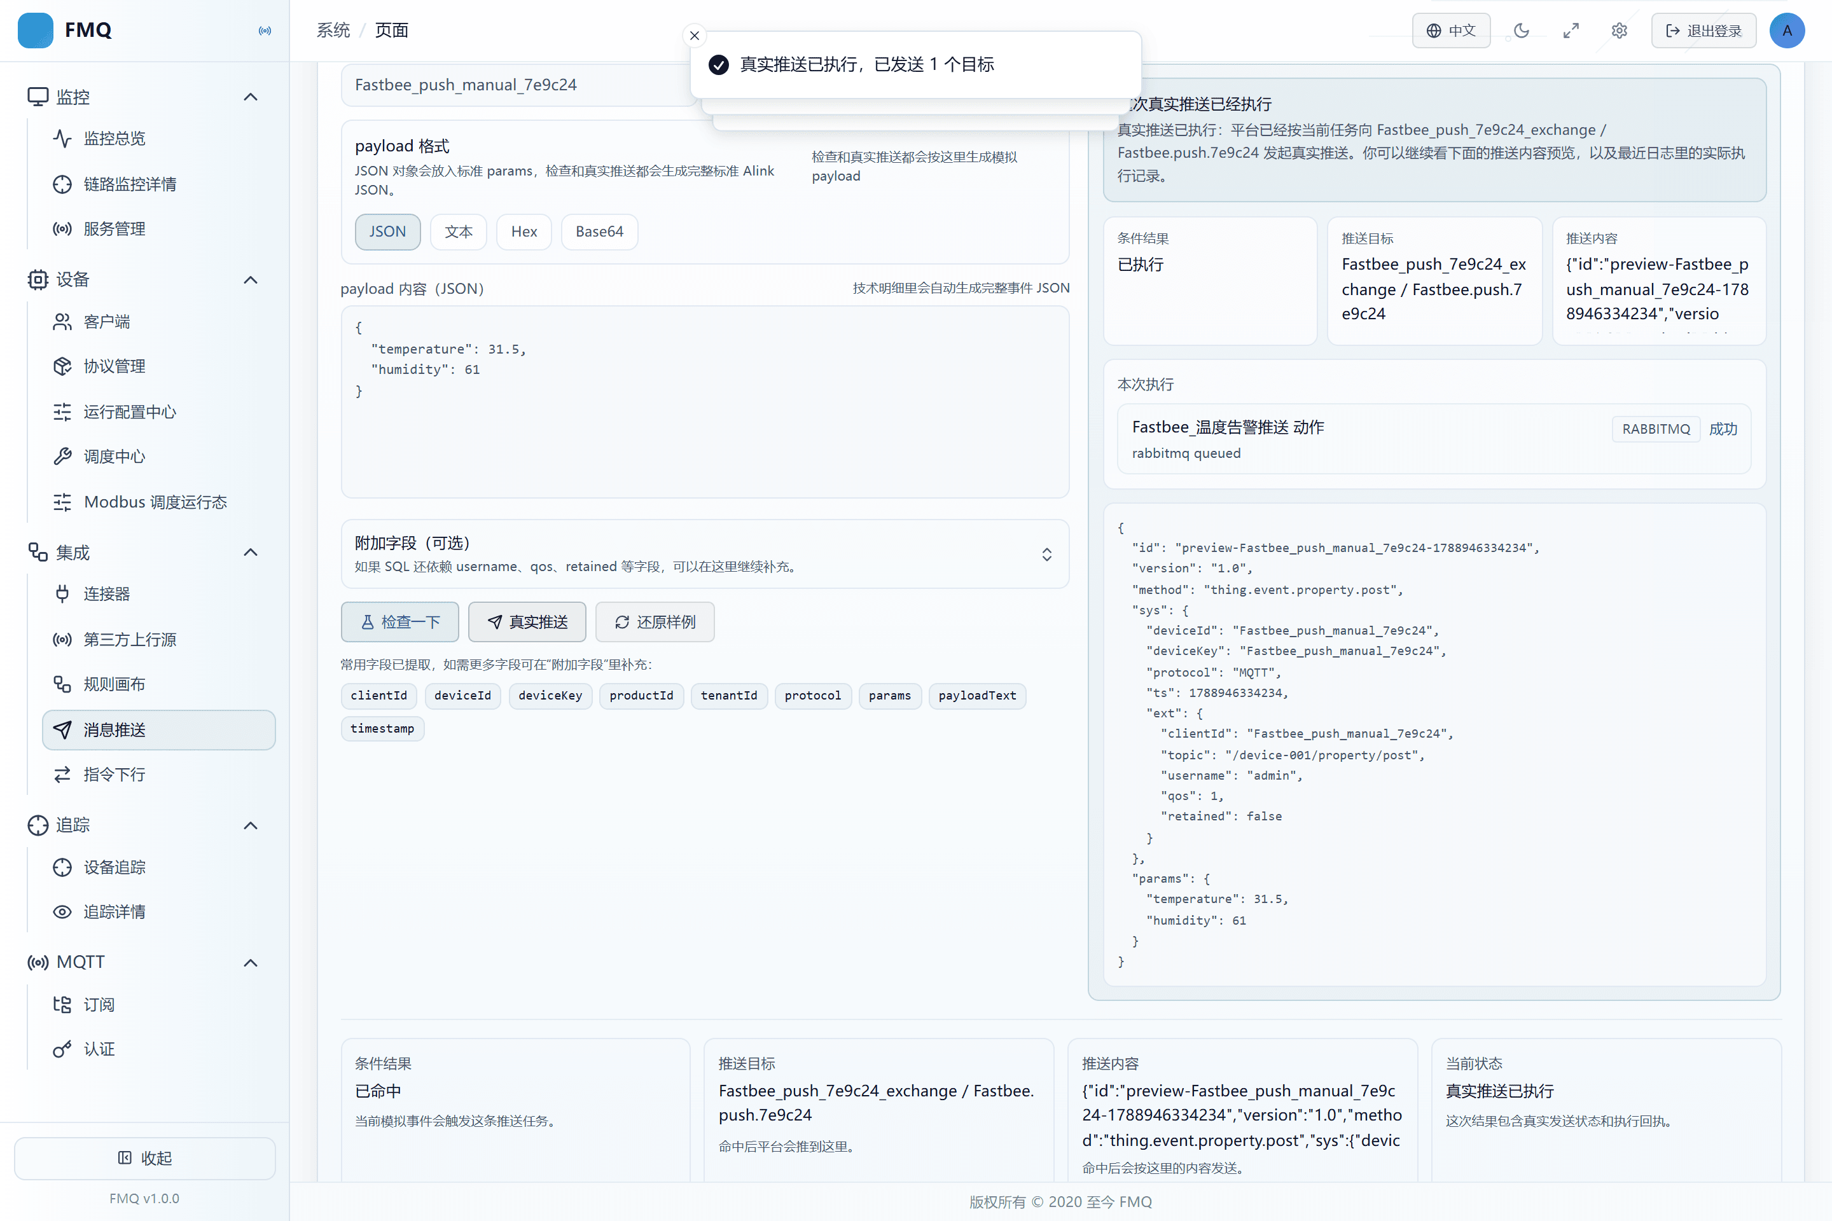Select 消息推送 sidebar item
The width and height of the screenshot is (1832, 1221).
tap(158, 729)
